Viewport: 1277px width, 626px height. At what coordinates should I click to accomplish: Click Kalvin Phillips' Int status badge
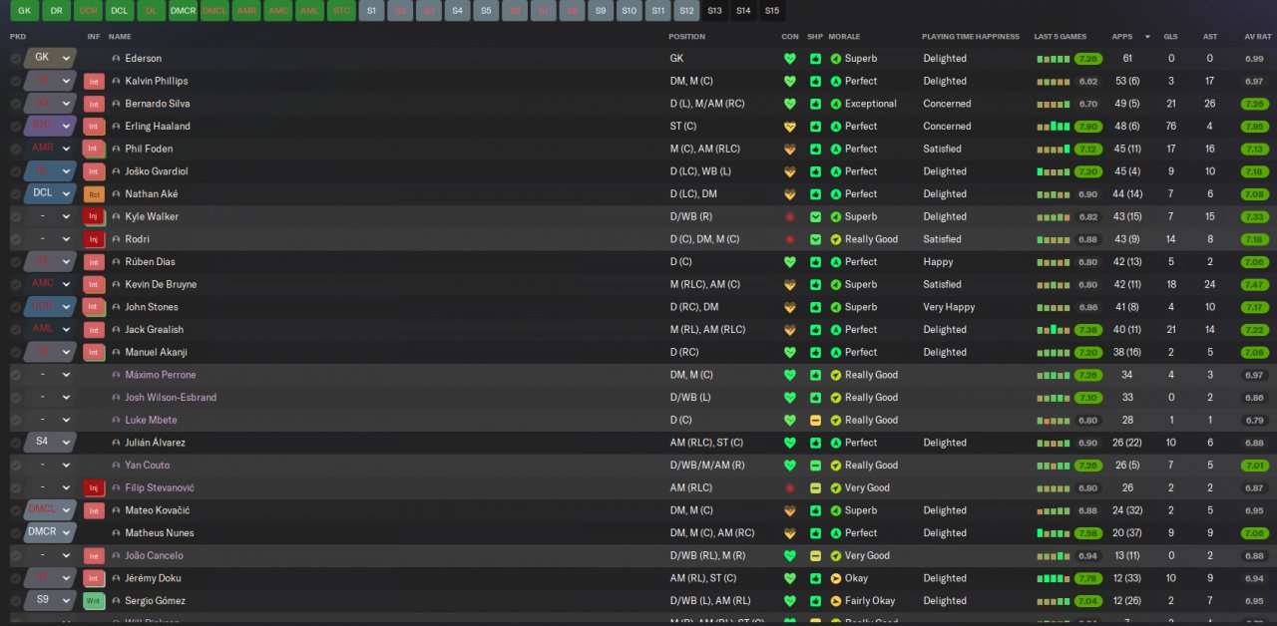pyautogui.click(x=94, y=82)
